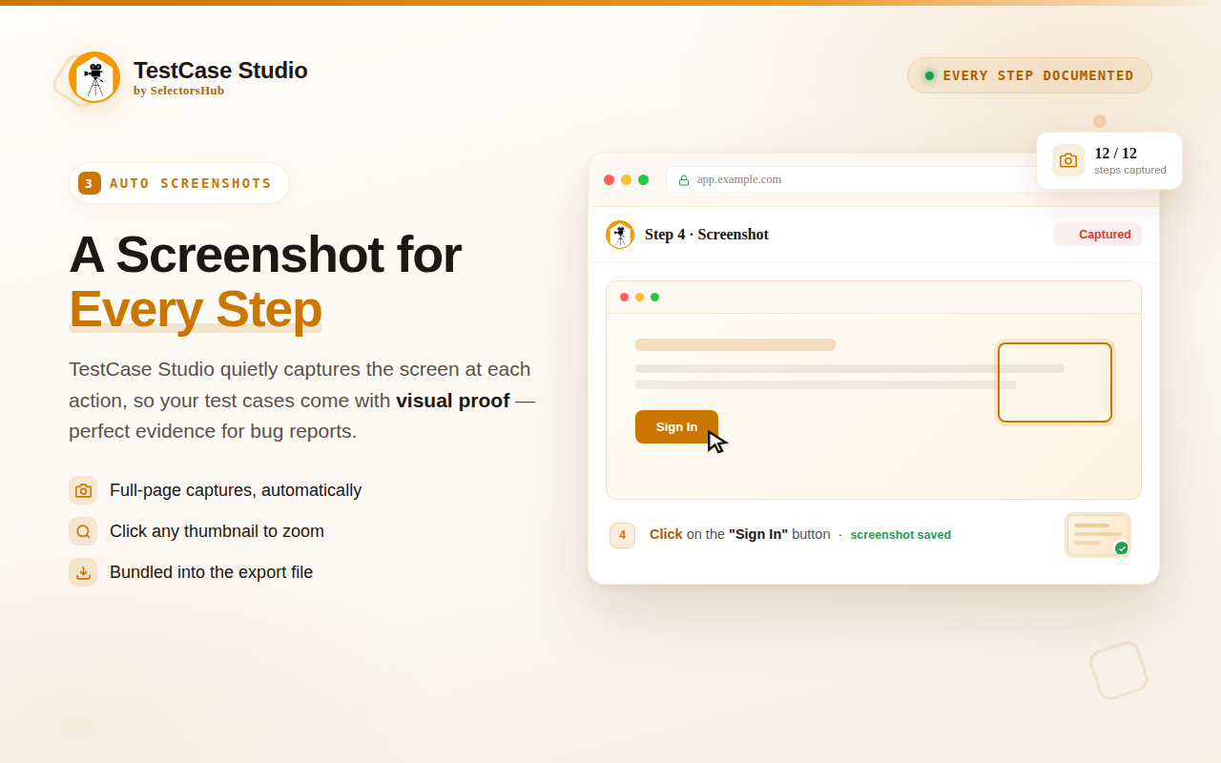Click the small logo beside Step 4 Screenshot
This screenshot has height=763, width=1221.
point(620,235)
